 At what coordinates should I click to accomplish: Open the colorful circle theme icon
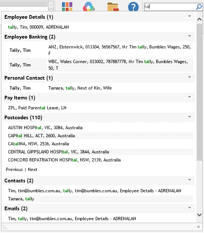(x=88, y=7)
